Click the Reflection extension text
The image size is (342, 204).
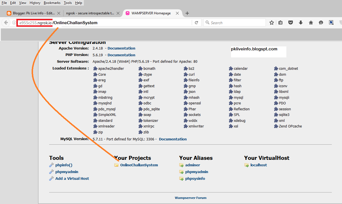point(242,109)
